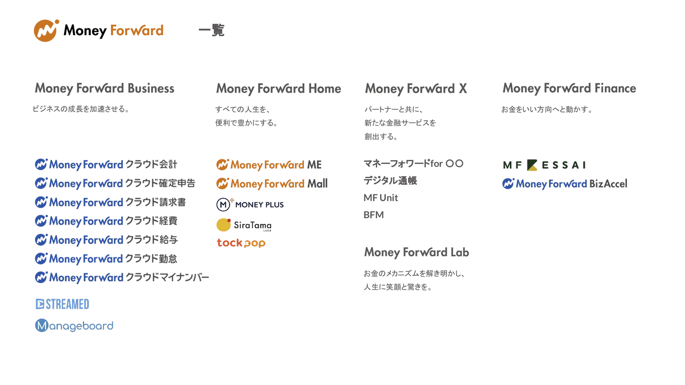Select Money Forward クラウド確定申告 logo
The image size is (685, 385).
[115, 183]
